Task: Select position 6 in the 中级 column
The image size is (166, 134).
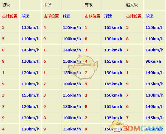Action: (x=45, y=61)
